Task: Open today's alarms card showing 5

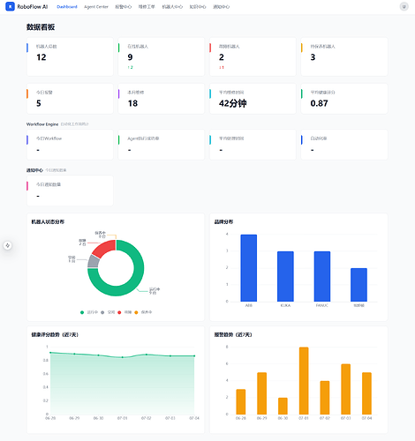Action: coord(70,99)
